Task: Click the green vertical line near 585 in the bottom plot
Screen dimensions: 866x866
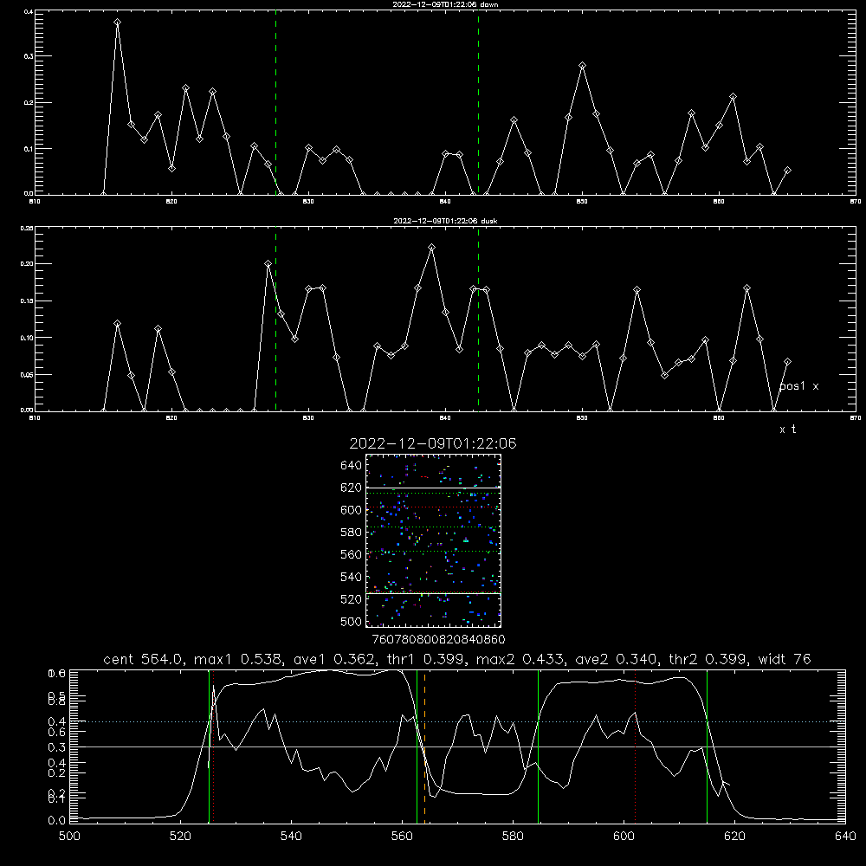Action: [538, 746]
